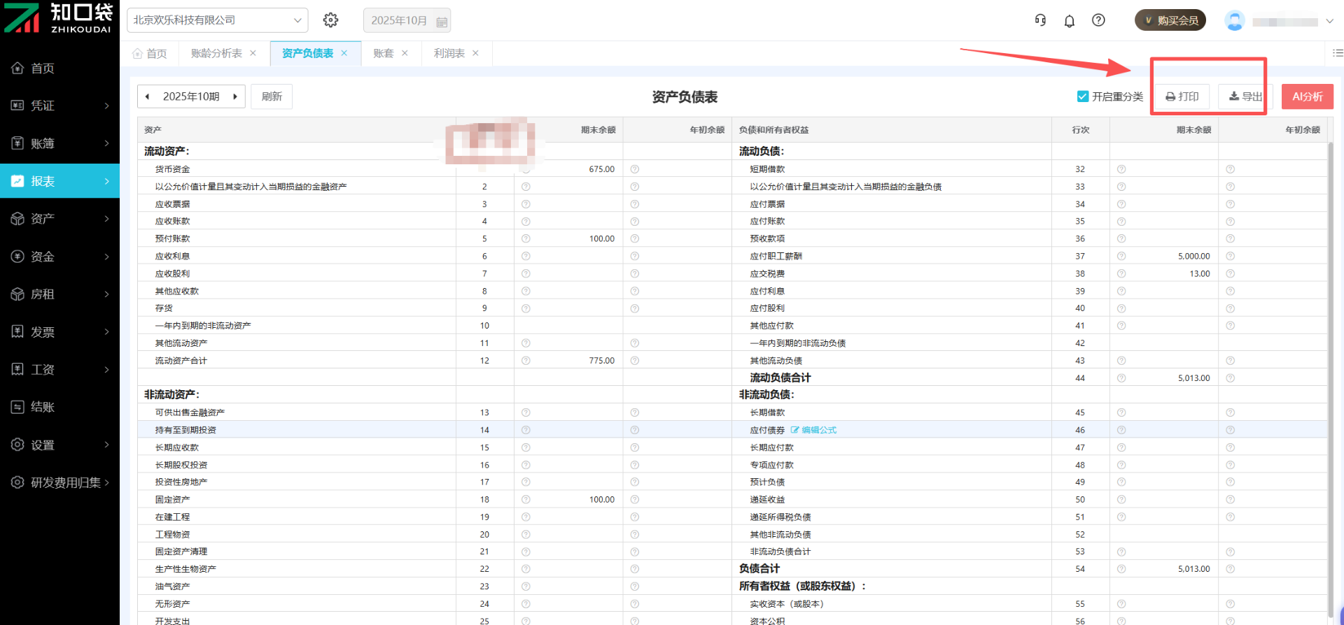This screenshot has width=1344, height=625.
Task: Close the 账套 tab
Action: (x=405, y=53)
